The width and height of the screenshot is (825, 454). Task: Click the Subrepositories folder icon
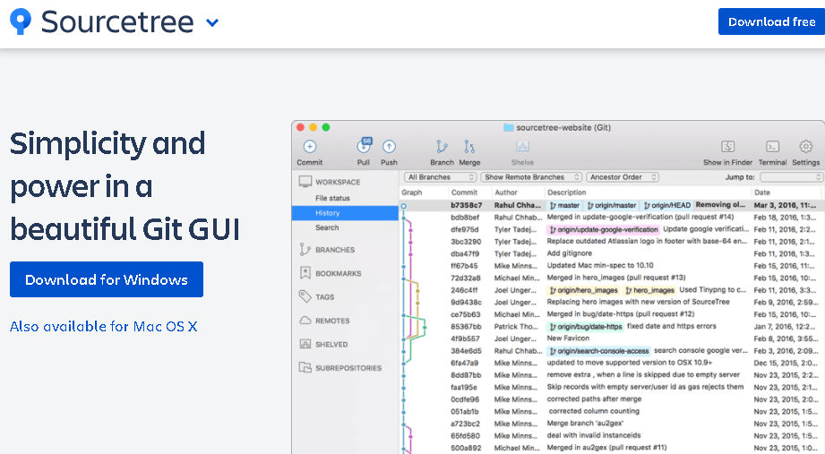(x=305, y=367)
